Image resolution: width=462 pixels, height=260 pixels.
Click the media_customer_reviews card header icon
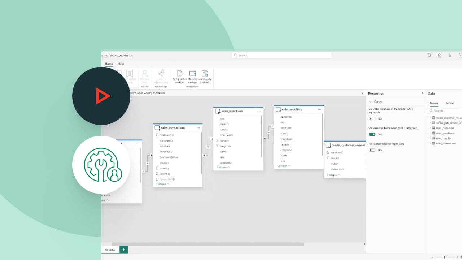(328, 145)
